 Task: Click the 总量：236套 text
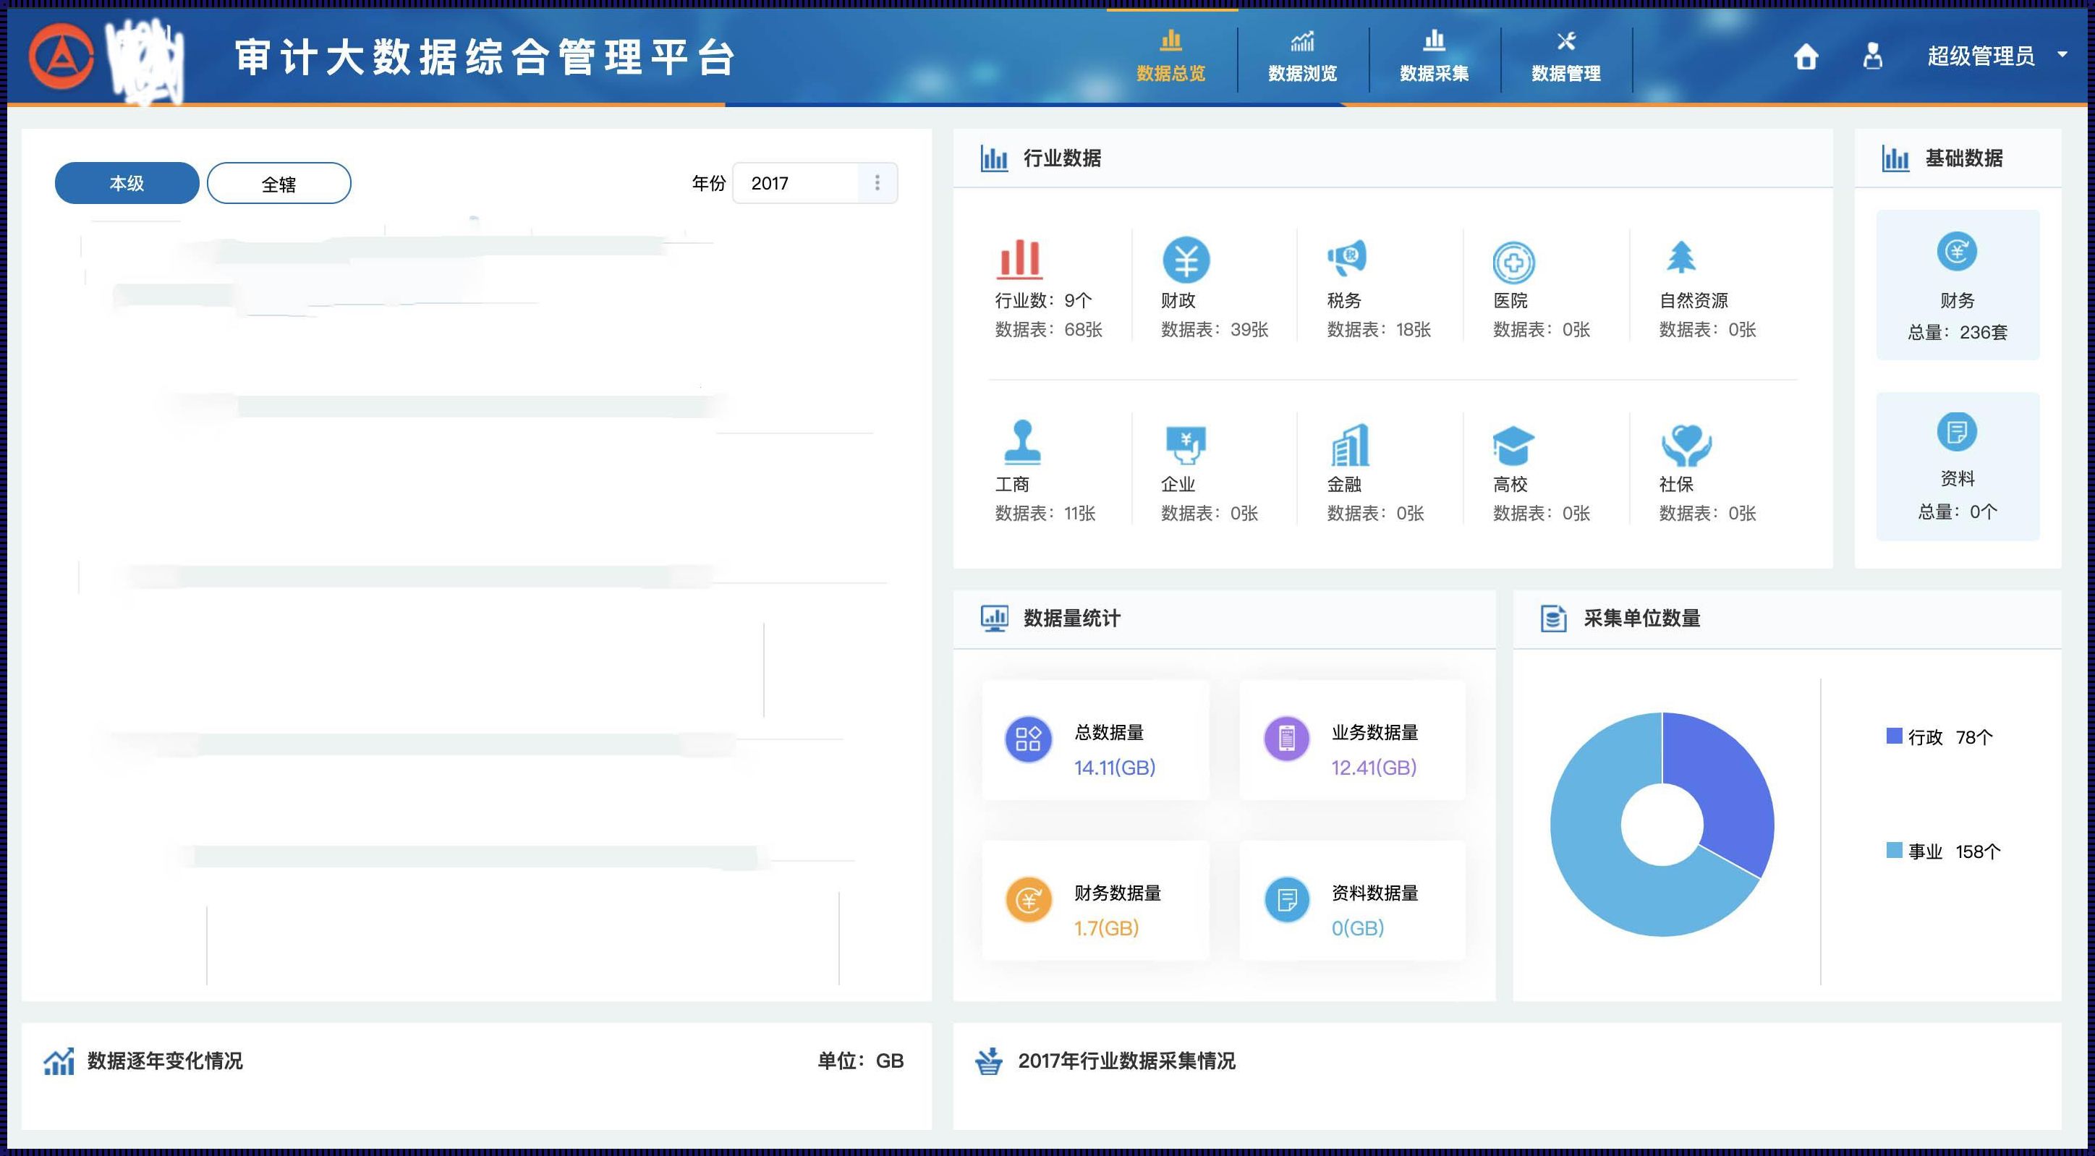(x=1958, y=332)
